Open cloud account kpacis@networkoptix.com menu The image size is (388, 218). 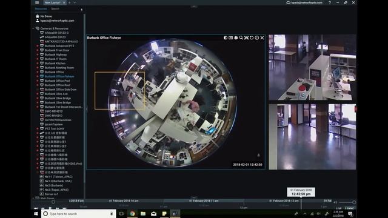tap(304, 2)
